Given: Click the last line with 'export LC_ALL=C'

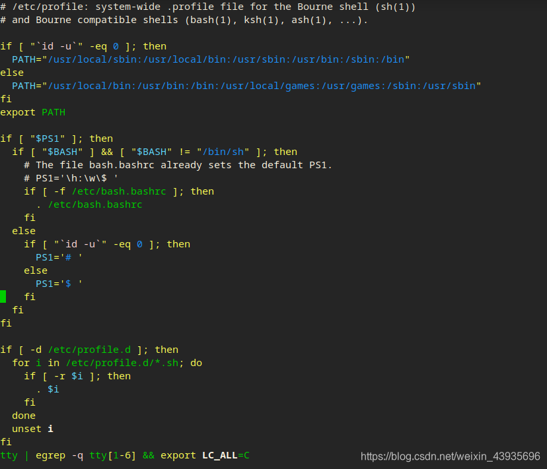Looking at the screenshot, I should pos(125,456).
